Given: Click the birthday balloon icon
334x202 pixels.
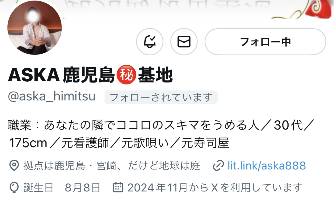Looking at the screenshot, I should tap(14, 187).
